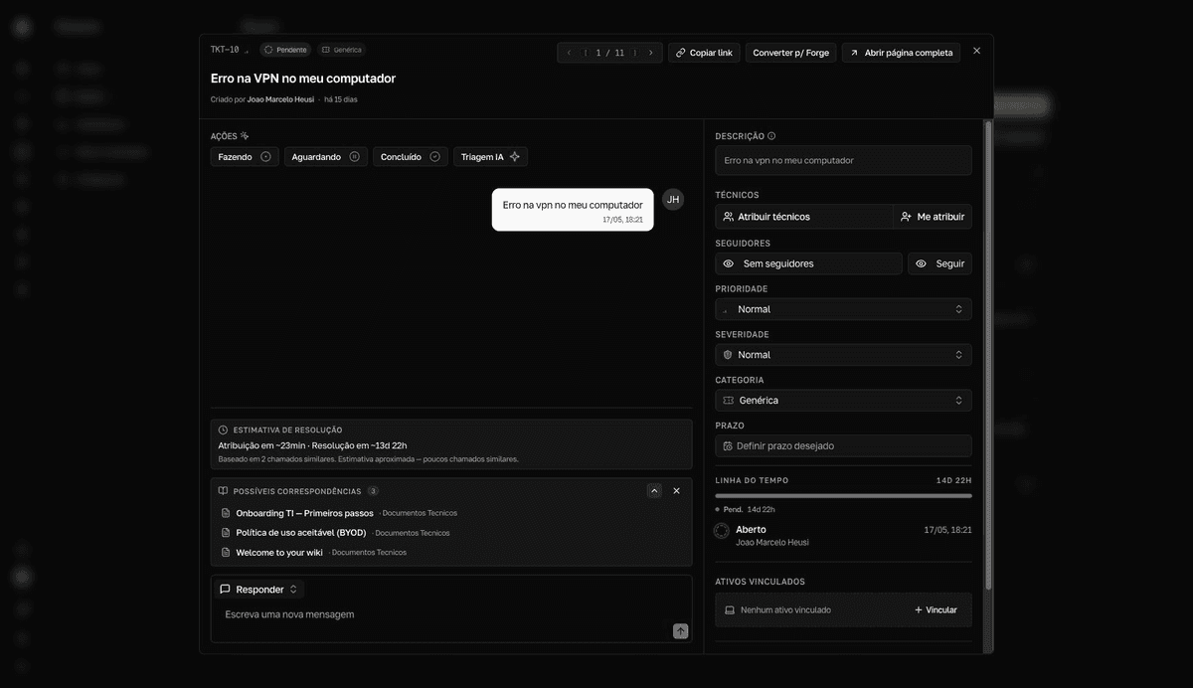Open Welcome to your wiki document

pyautogui.click(x=279, y=553)
